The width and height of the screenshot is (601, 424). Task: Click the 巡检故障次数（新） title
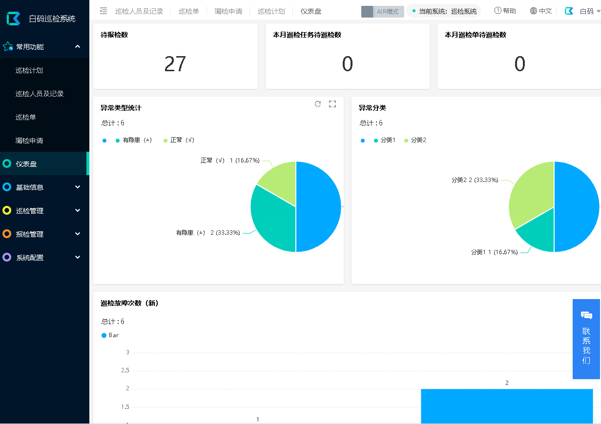129,303
